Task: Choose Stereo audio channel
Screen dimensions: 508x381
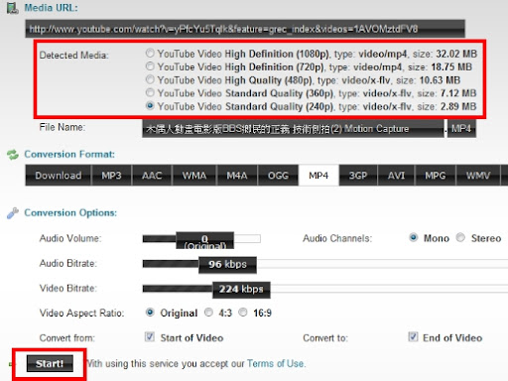Action: (x=460, y=237)
